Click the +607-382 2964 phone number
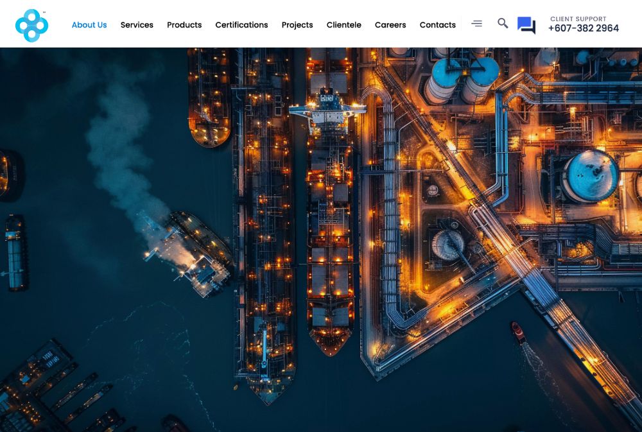Viewport: 642px width, 432px height. pyautogui.click(x=583, y=29)
